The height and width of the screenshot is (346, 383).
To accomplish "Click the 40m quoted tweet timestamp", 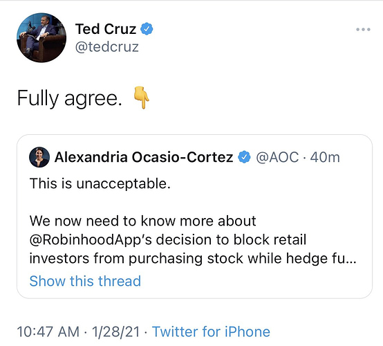I will coord(325,157).
